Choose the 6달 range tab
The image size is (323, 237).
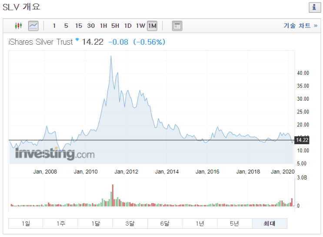click(x=165, y=224)
